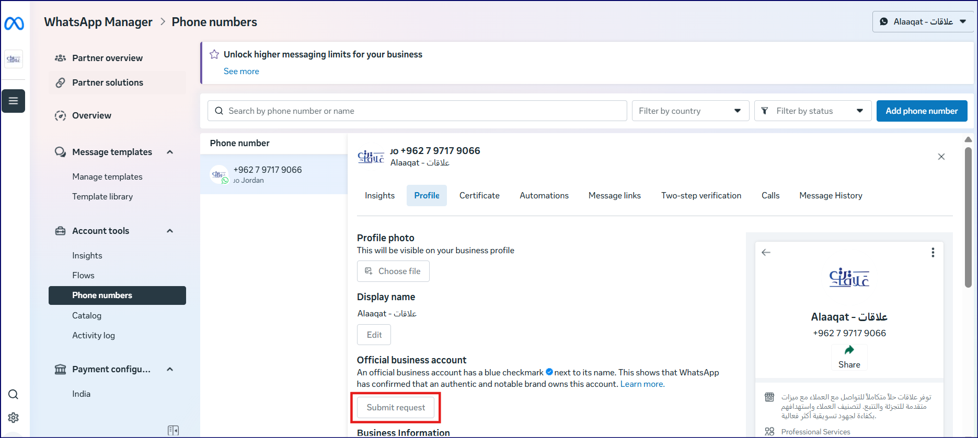Open Template library
Viewport: 978px width, 438px height.
(102, 196)
